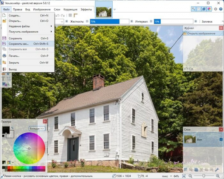Increase Интервал with plus button

click(x=196, y=21)
